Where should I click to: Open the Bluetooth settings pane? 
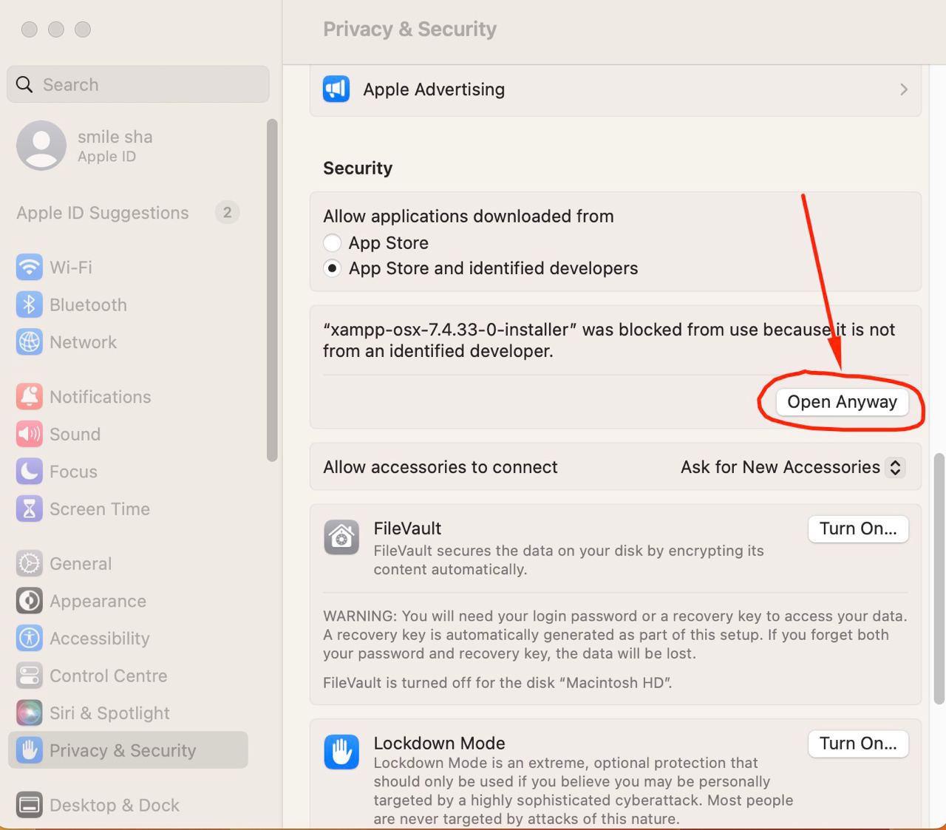tap(128, 305)
